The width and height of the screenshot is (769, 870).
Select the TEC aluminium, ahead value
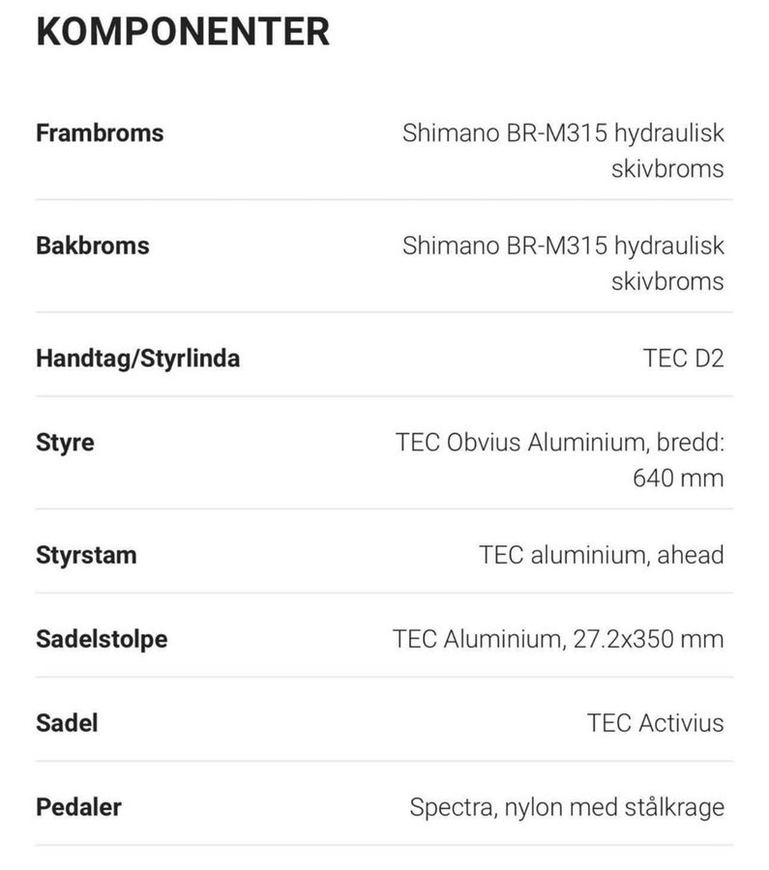click(601, 555)
